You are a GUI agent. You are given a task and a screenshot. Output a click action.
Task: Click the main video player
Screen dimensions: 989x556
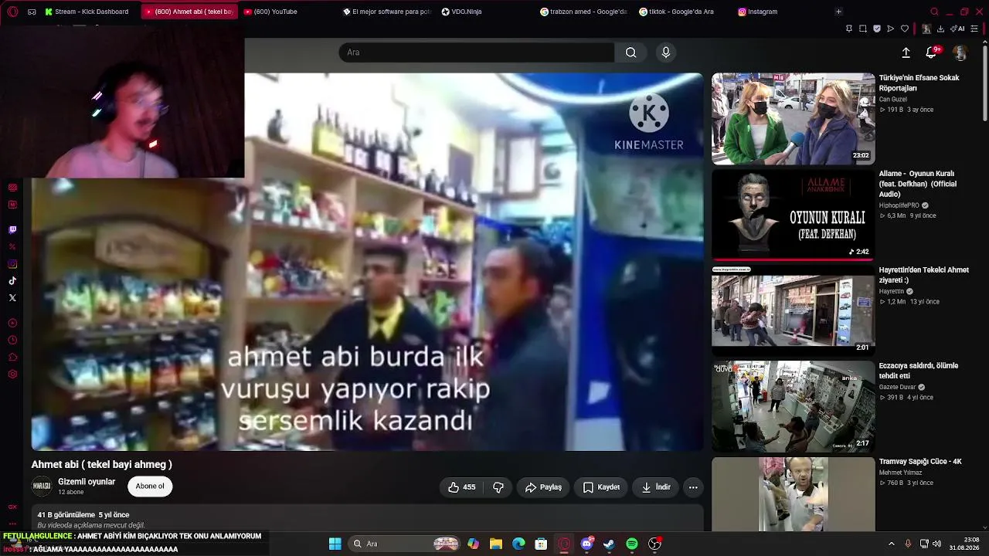coord(367,262)
